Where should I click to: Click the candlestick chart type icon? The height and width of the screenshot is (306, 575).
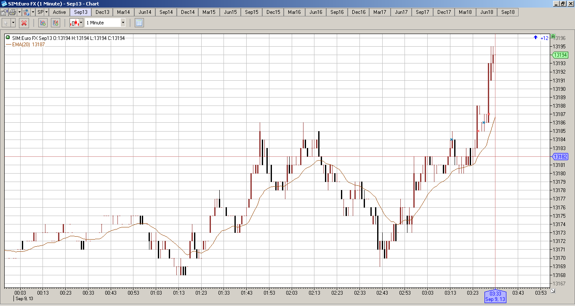74,23
